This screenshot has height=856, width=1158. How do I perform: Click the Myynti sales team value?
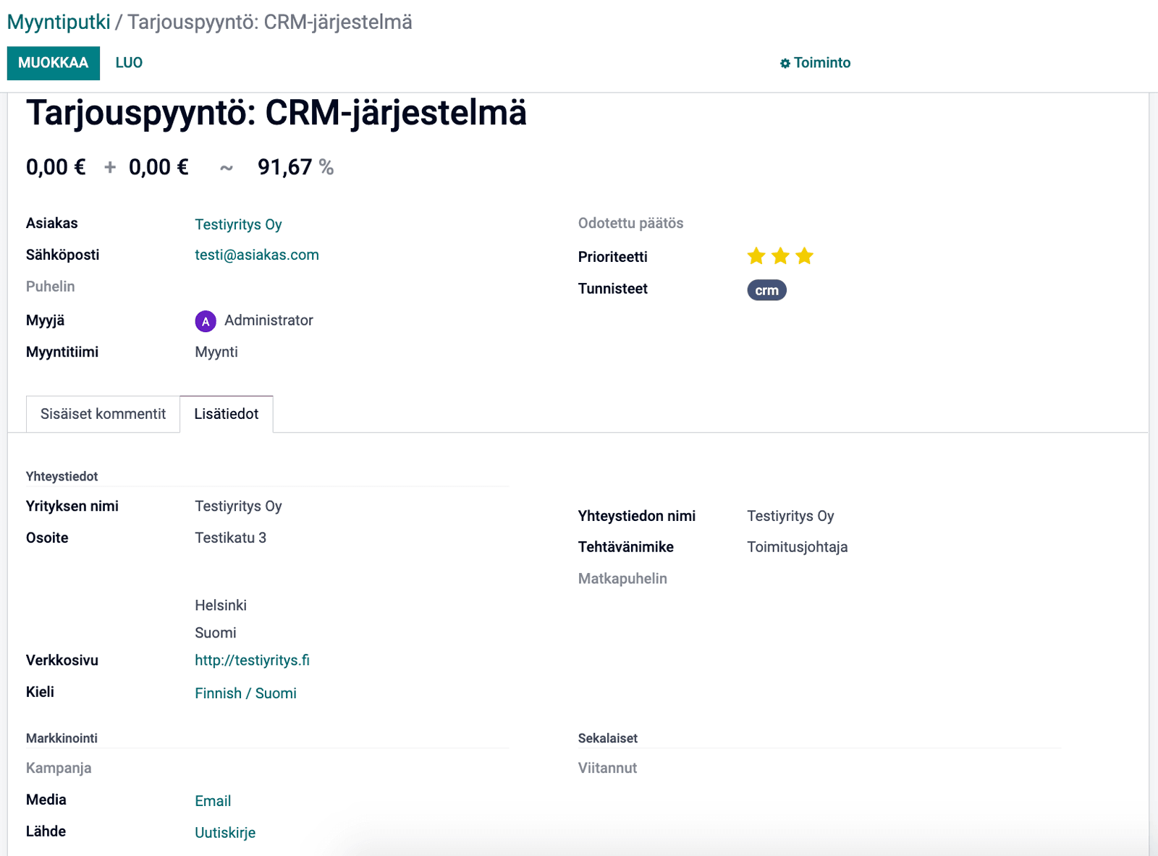point(216,352)
